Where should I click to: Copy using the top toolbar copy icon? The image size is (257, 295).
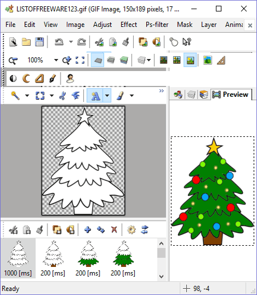coord(113,42)
